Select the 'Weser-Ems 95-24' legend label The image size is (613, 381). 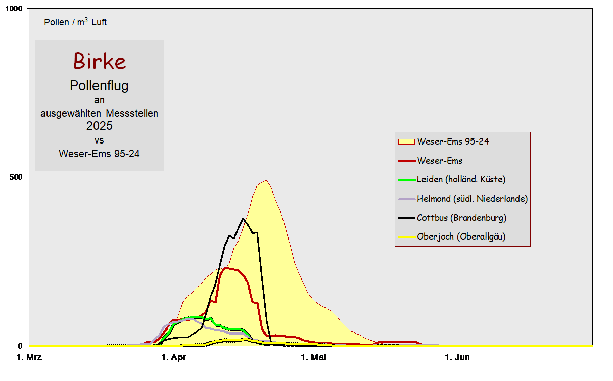pyautogui.click(x=453, y=141)
